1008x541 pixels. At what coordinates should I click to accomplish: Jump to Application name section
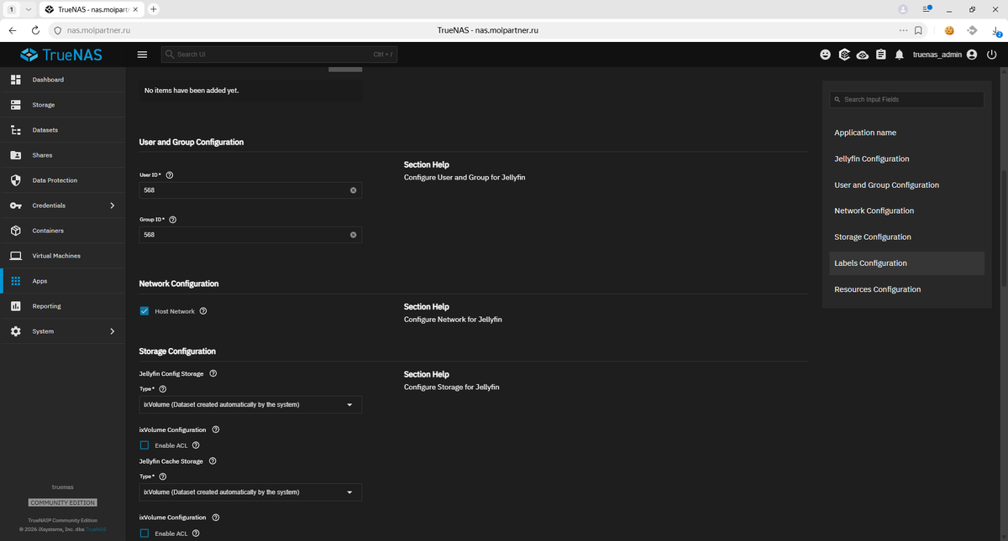(x=865, y=133)
